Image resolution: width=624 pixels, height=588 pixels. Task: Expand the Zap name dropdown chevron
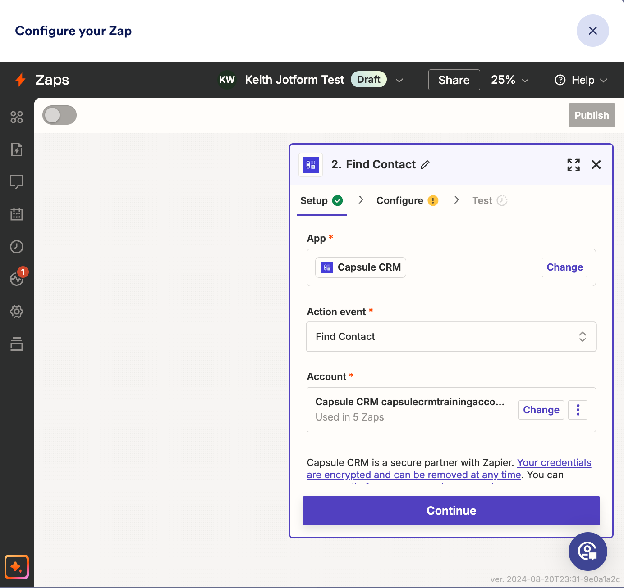399,80
